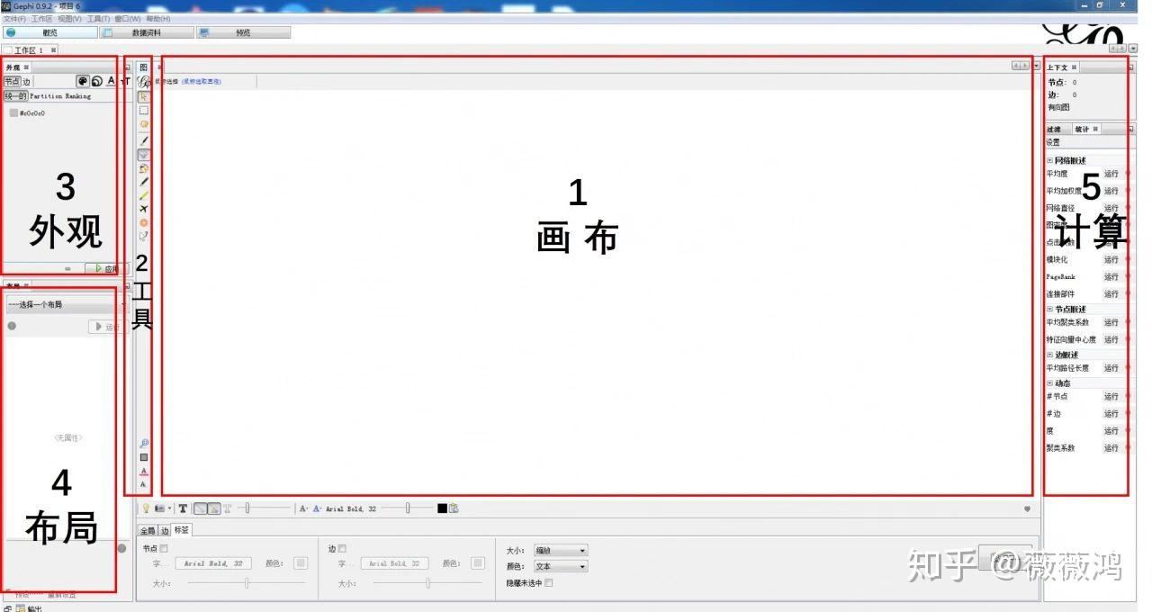This screenshot has width=1152, height=612.
Task: Select the 节点 tab in Appearance panel
Action: tap(13, 81)
